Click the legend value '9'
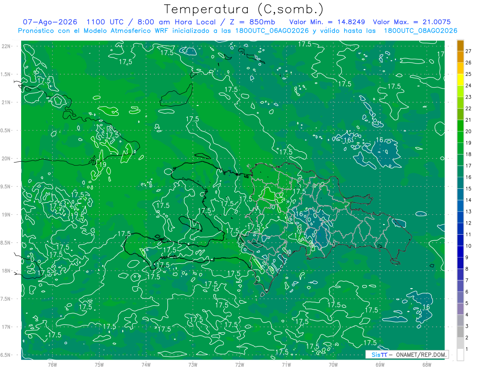 [x=467, y=257]
